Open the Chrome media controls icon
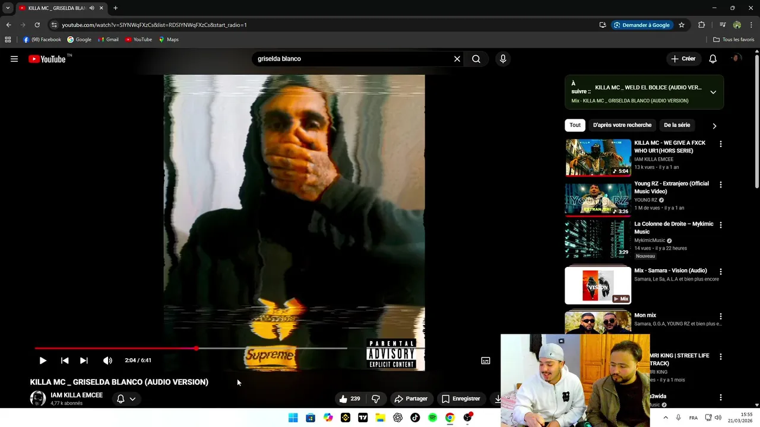This screenshot has width=760, height=427. (723, 25)
